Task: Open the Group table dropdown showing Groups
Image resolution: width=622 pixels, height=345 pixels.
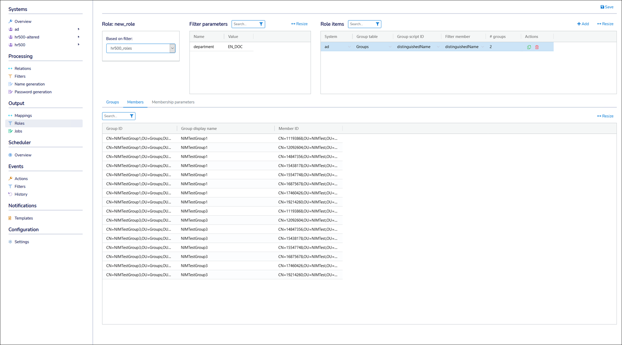Action: click(x=390, y=47)
